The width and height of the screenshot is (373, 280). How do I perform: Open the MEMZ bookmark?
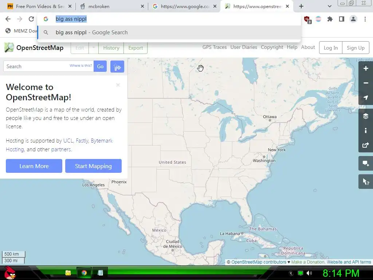pos(21,31)
